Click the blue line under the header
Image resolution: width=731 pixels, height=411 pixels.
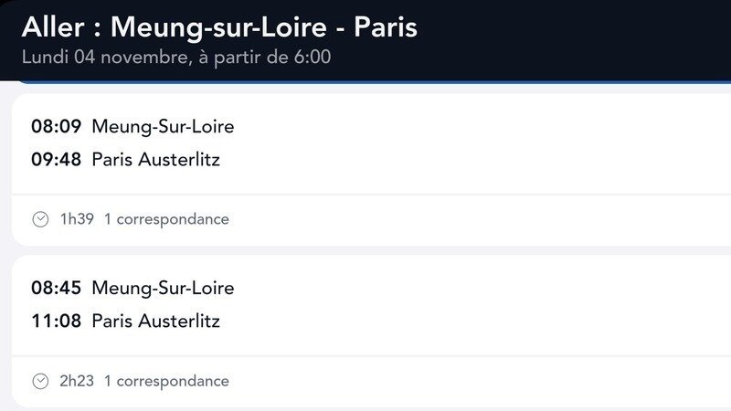point(365,82)
